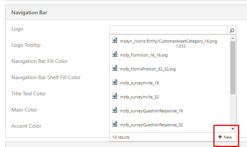Focus the Logo lookup text field

tap(168, 30)
